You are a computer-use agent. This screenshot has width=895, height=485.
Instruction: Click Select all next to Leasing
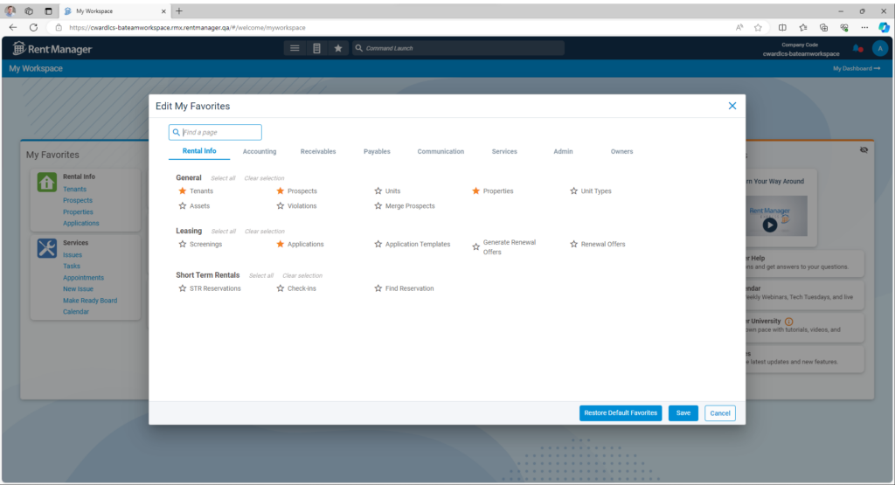pyautogui.click(x=224, y=232)
